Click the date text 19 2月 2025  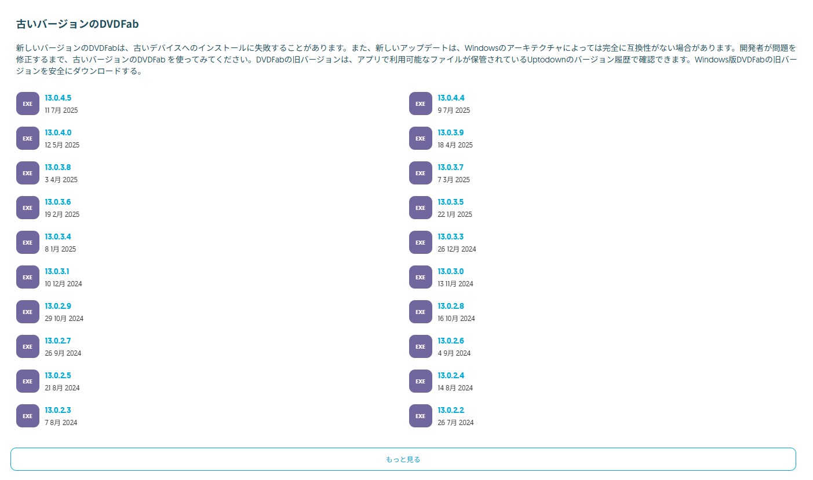pyautogui.click(x=62, y=215)
